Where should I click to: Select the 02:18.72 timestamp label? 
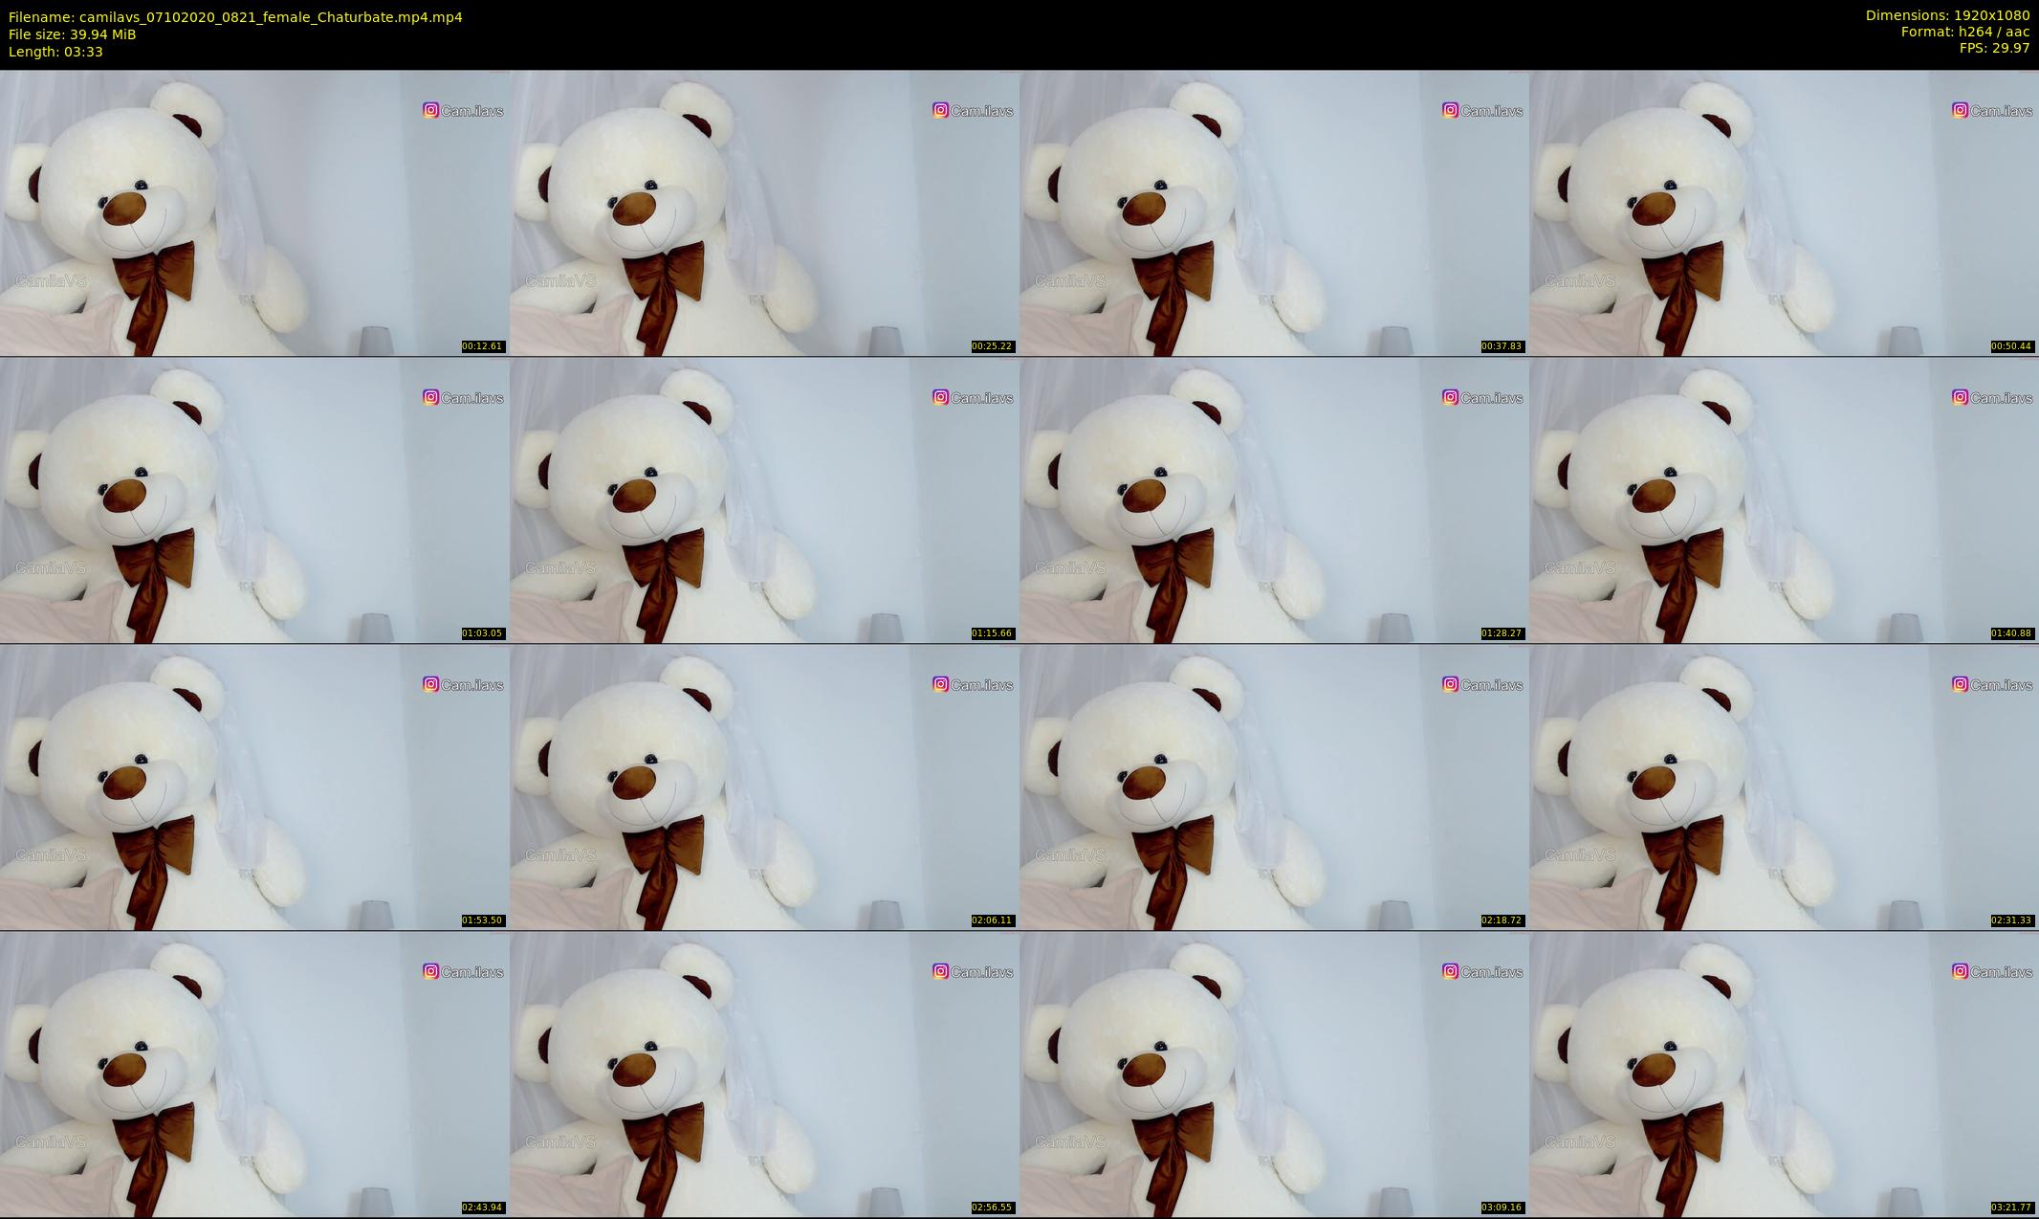[1502, 920]
